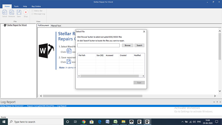The width and height of the screenshot is (222, 125).
Task: Open Cortana circle icon on taskbar
Action: point(67,122)
